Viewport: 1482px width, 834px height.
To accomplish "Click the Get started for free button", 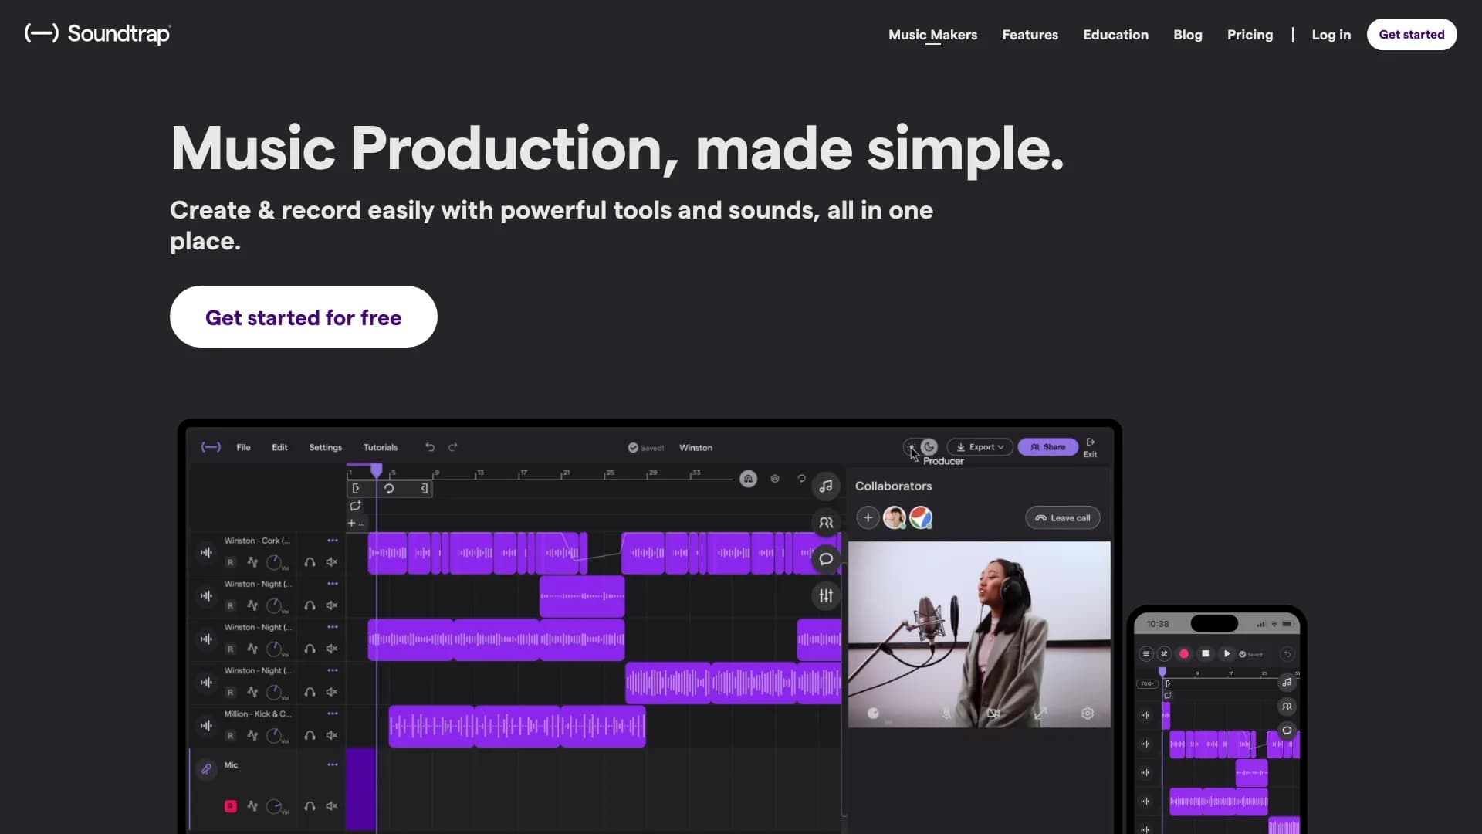I will [x=303, y=317].
